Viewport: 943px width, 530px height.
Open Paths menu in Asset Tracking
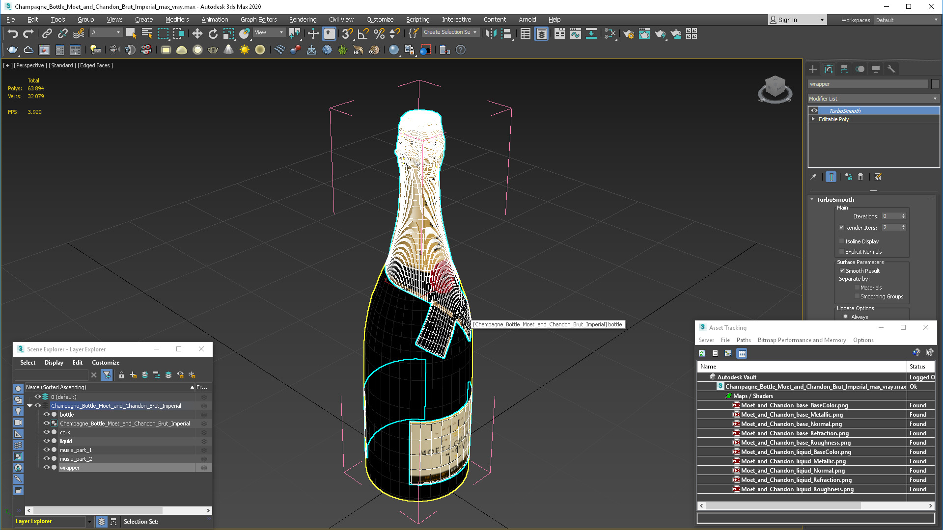click(x=744, y=340)
